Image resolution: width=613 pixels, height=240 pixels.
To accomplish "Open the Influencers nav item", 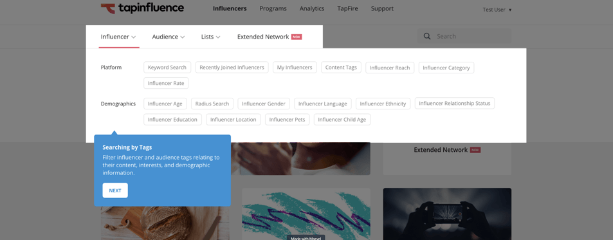I will (x=230, y=8).
